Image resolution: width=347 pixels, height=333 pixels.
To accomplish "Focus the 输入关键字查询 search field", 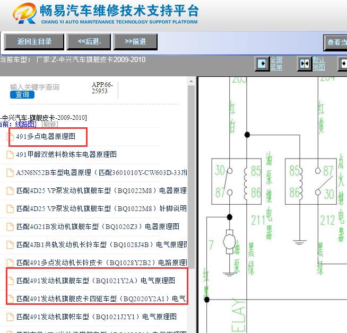I will pos(34,87).
